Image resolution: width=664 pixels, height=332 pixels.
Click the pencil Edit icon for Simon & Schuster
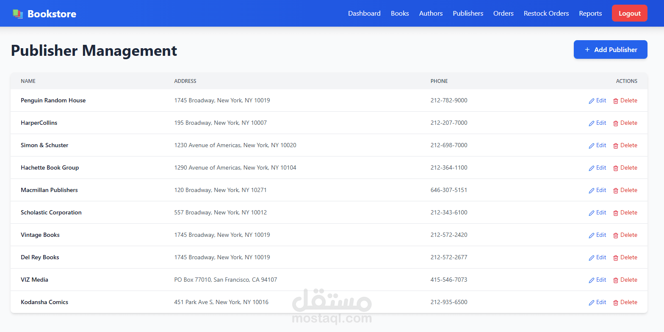(592, 146)
